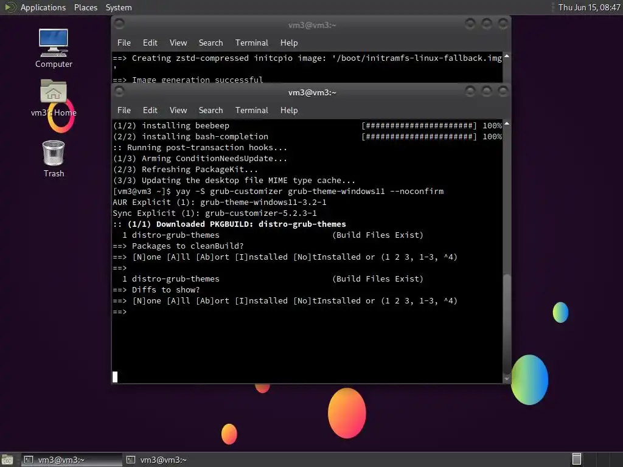
Task: Click front terminal scrollbar up arrow
Action: (507, 124)
